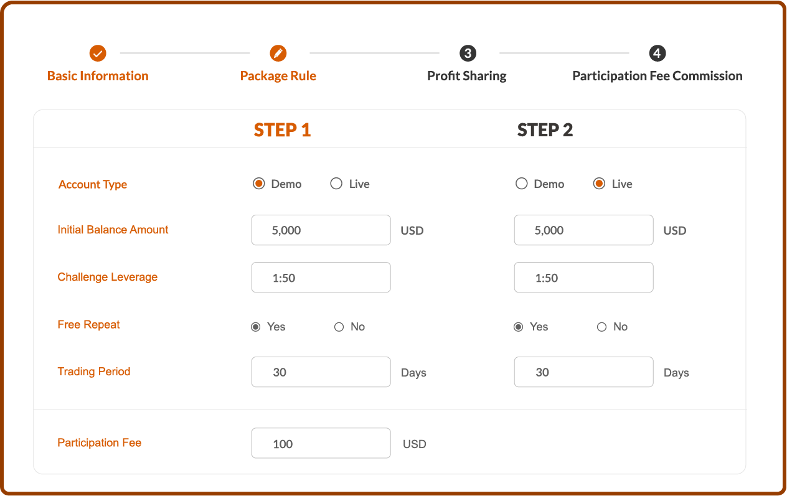Image resolution: width=787 pixels, height=496 pixels.
Task: Click the step 3 Profit Sharing circle icon
Action: (468, 54)
